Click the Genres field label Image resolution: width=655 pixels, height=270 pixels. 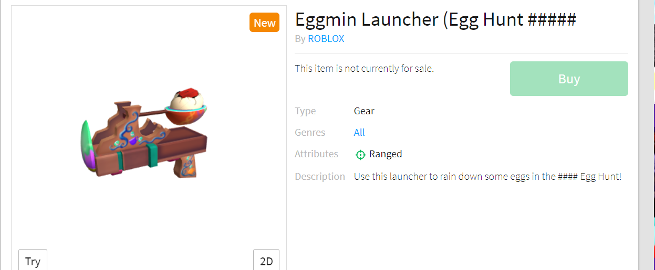click(x=310, y=133)
